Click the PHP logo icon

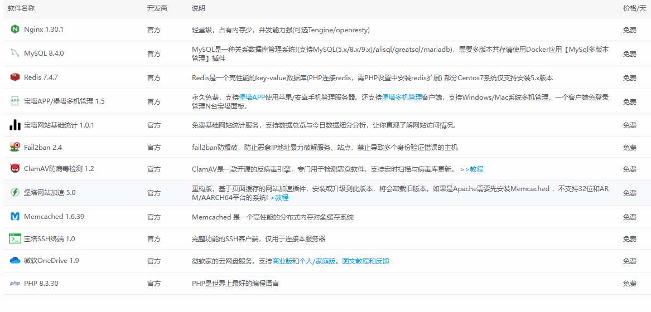15,284
